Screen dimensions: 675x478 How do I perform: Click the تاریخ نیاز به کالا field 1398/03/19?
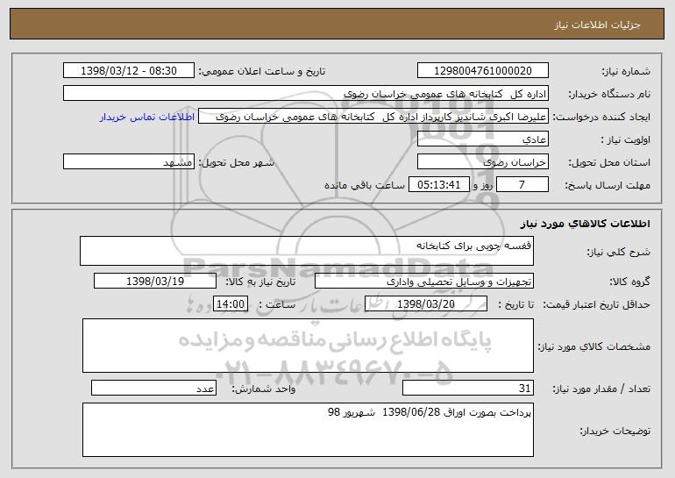(155, 281)
